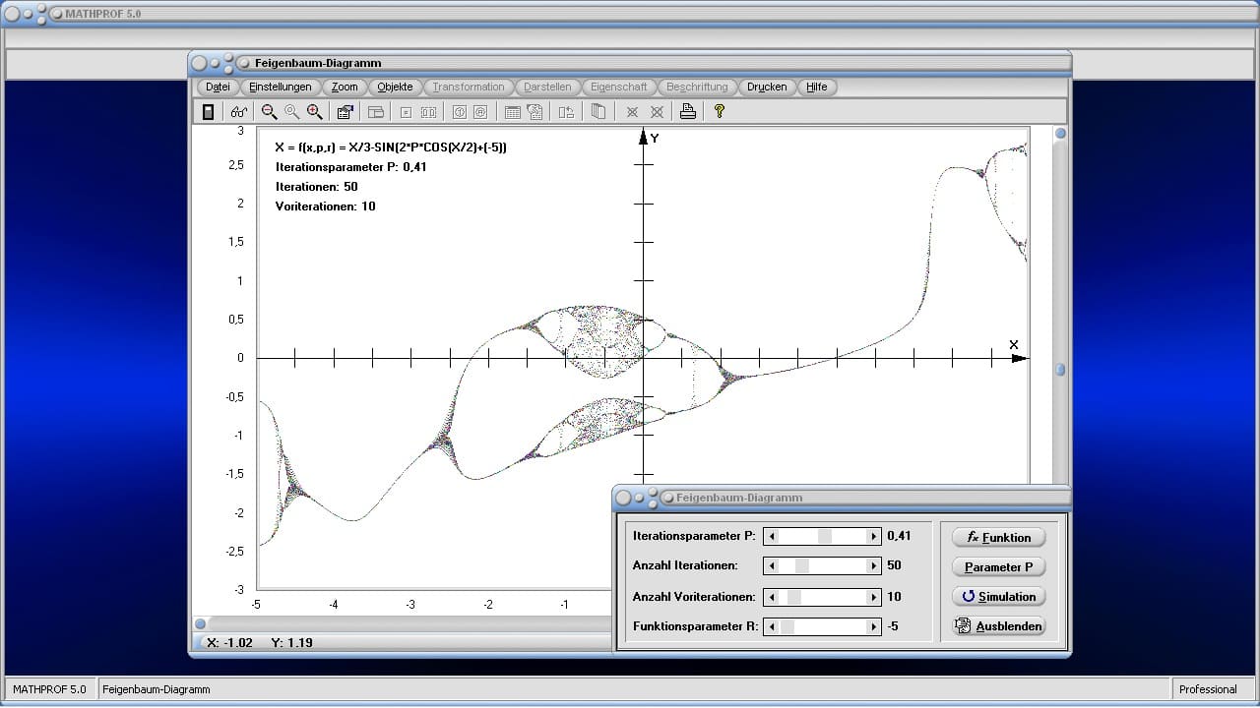This screenshot has height=708, width=1260.
Task: Click the zoom in magnifier icon
Action: click(x=314, y=112)
